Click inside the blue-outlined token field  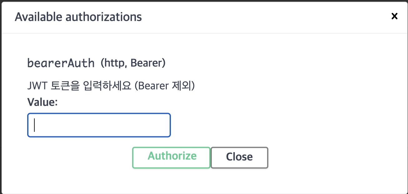[x=99, y=125]
